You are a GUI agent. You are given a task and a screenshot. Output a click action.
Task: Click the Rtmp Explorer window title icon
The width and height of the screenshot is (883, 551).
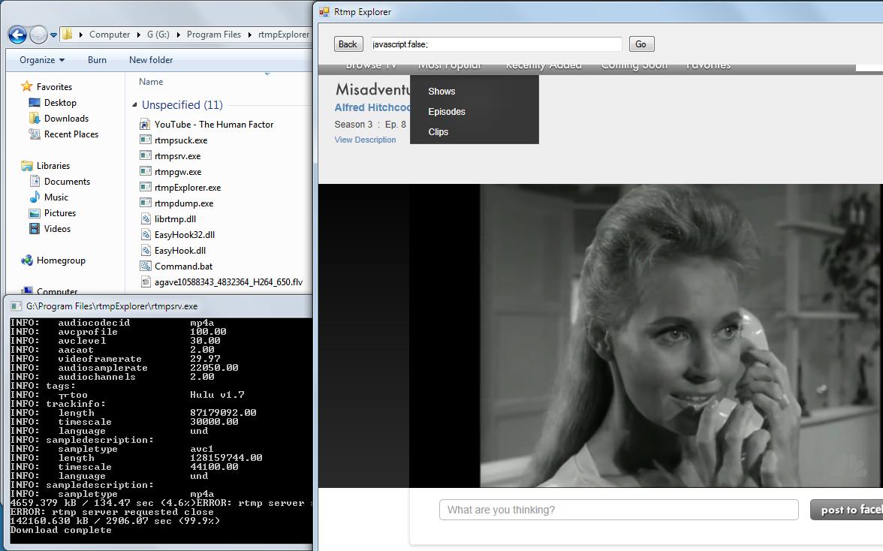[324, 12]
